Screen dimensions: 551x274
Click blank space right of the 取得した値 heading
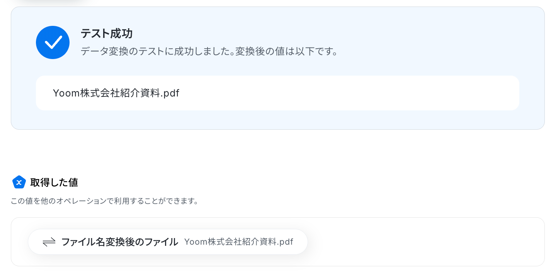tap(270, 183)
